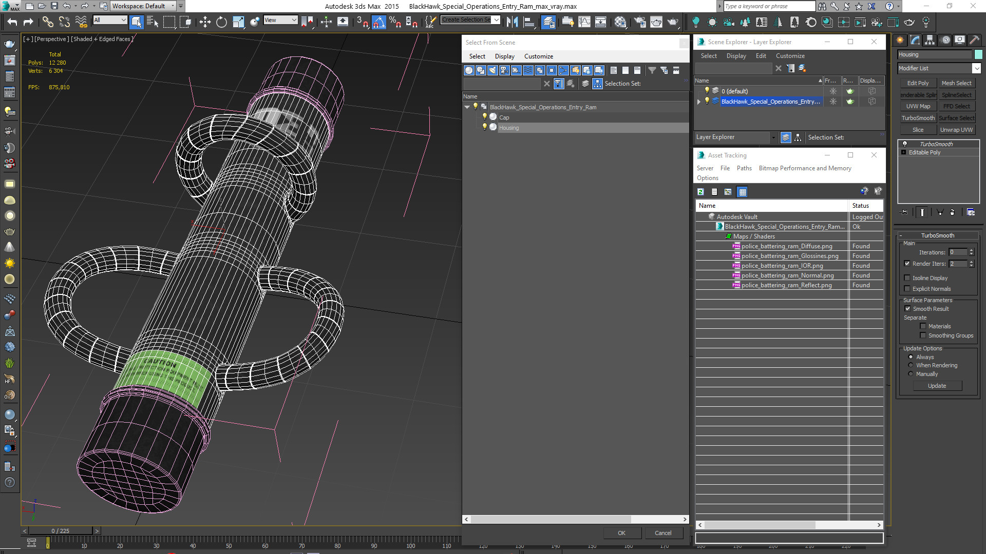Viewport: 986px width, 554px height.
Task: Open the Hierarchy command panel tab
Action: [x=930, y=40]
